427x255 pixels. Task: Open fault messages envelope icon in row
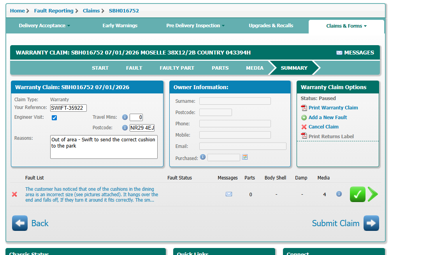229,194
